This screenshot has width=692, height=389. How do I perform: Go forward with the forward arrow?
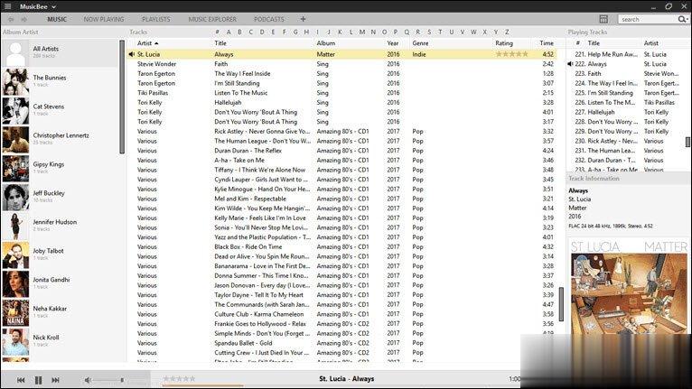(23, 19)
